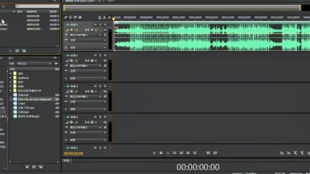
Task: Click the headphones icon beside the timeline ruler
Action: pos(109,18)
